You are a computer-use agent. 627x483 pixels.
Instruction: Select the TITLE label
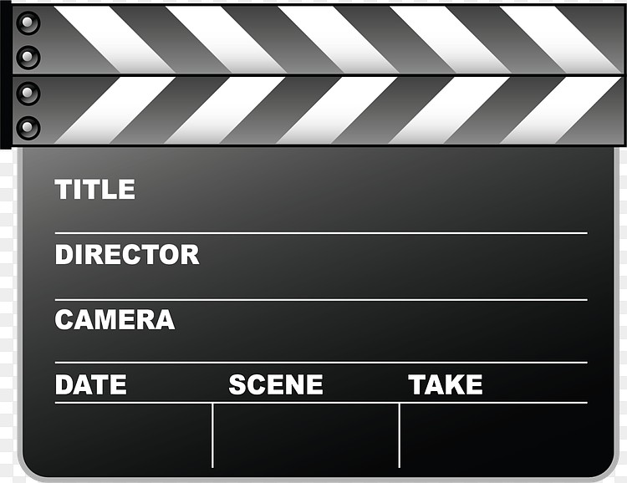[95, 189]
